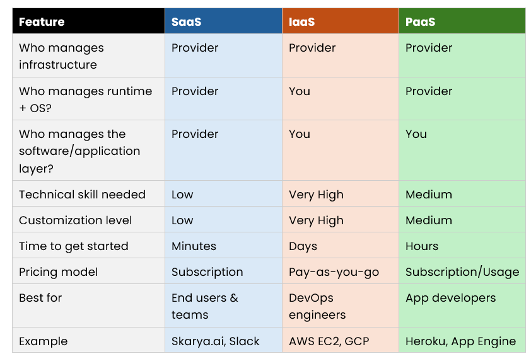Select the "Time to get started" cell
The height and width of the screenshot is (359, 531).
pos(73,246)
